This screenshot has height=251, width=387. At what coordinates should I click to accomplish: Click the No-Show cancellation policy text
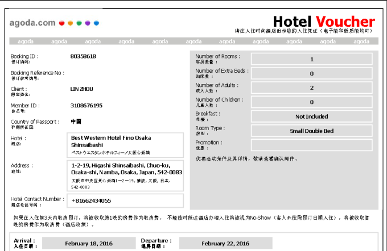pos(191,221)
